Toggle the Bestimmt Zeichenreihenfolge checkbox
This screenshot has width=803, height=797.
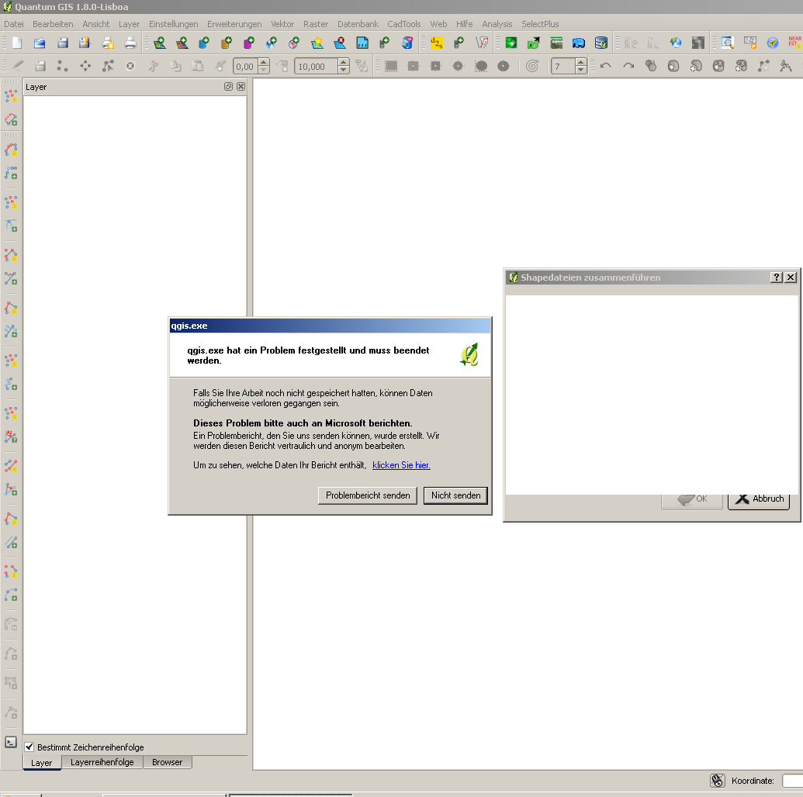coord(29,747)
